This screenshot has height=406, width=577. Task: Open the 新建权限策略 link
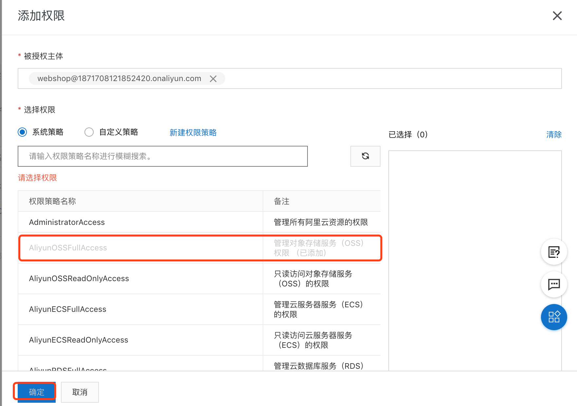(x=193, y=132)
